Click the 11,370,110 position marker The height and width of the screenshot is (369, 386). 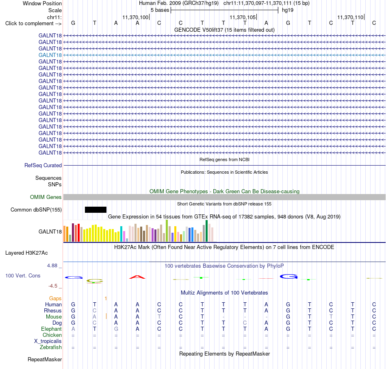coord(351,17)
